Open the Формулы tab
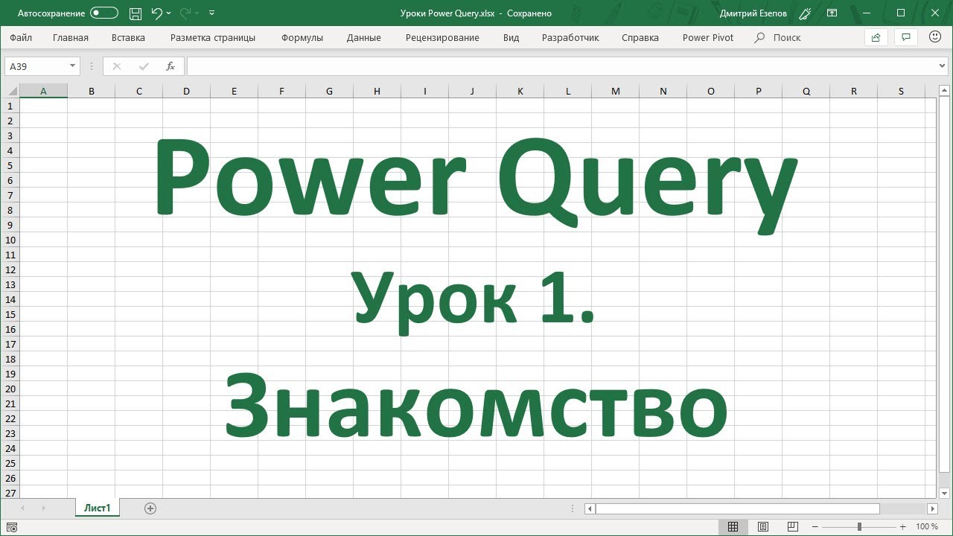This screenshot has height=536, width=953. click(302, 37)
